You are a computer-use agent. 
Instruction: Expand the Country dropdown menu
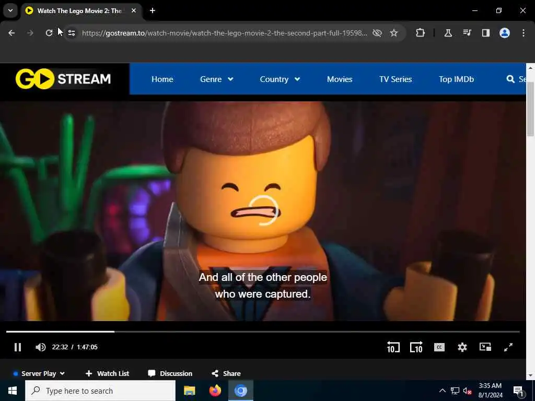coord(280,79)
